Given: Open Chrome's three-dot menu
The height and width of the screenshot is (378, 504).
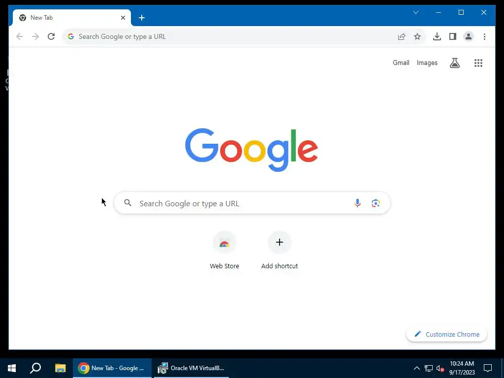Looking at the screenshot, I should [484, 36].
